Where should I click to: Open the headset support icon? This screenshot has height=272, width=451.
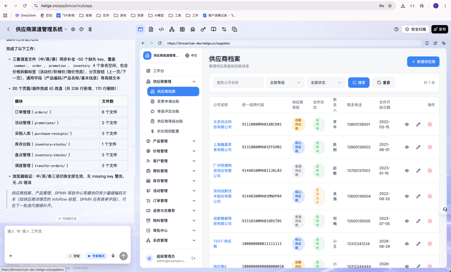(x=445, y=210)
